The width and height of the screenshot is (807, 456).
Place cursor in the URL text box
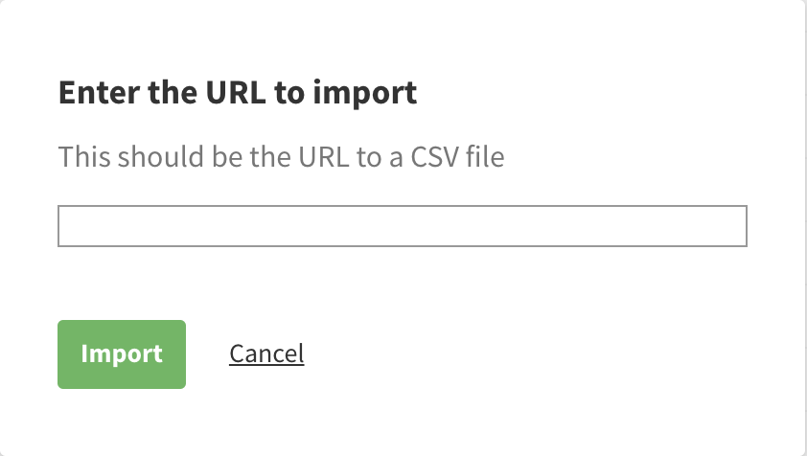click(x=402, y=226)
